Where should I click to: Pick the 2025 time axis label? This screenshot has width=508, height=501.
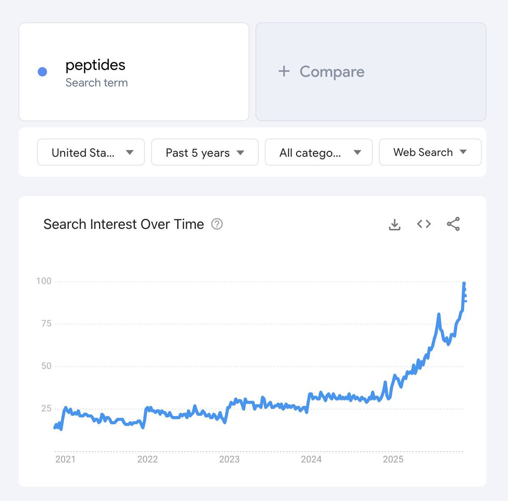393,459
